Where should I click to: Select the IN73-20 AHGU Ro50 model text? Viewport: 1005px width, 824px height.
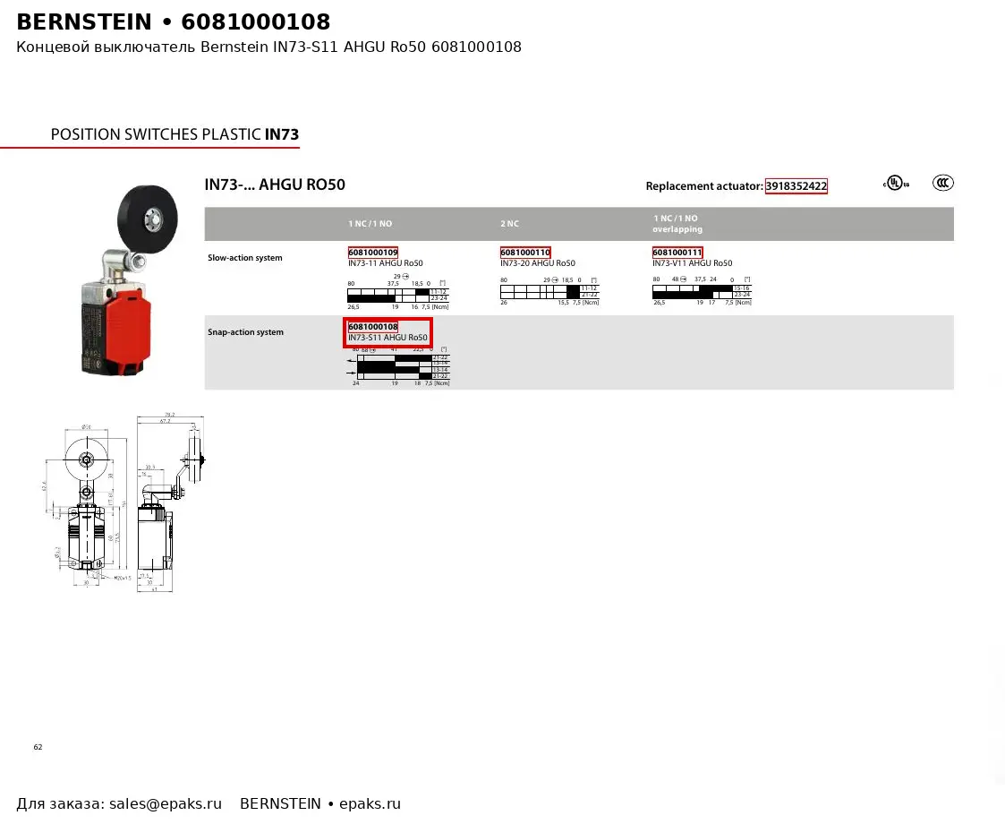tap(538, 263)
